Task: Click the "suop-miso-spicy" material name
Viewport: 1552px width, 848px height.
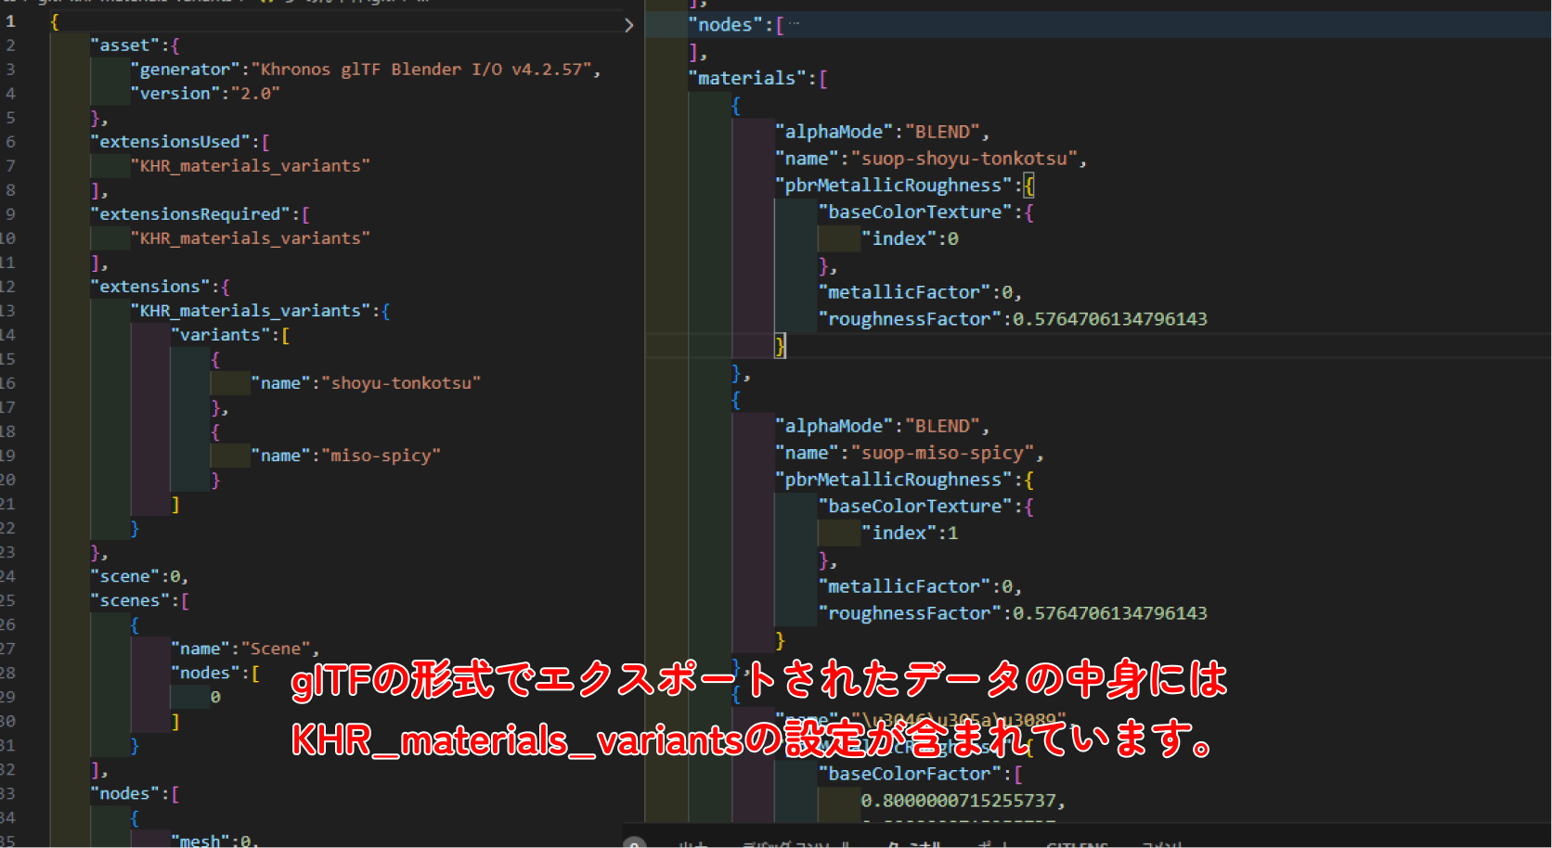Action: pos(943,453)
